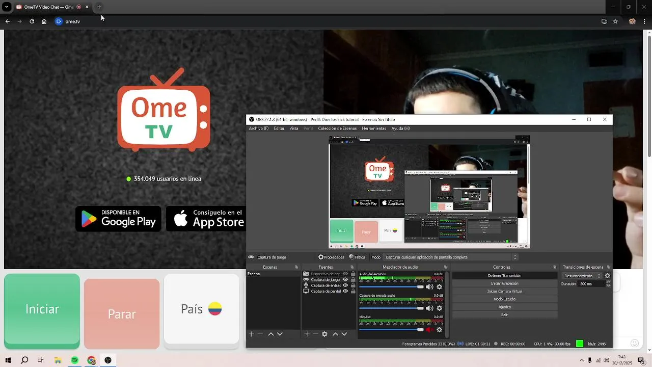This screenshot has width=652, height=367.
Task: Move the selected source up in Fuentes
Action: [x=335, y=334]
